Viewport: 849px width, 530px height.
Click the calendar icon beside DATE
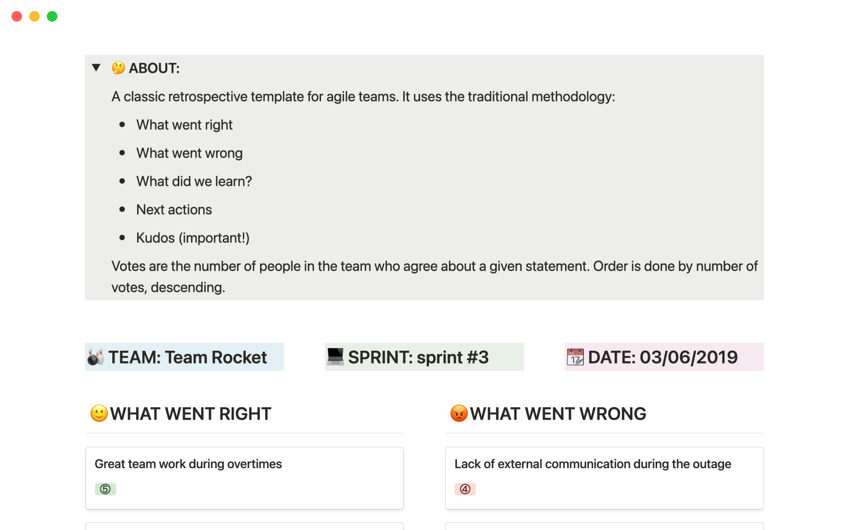click(575, 357)
